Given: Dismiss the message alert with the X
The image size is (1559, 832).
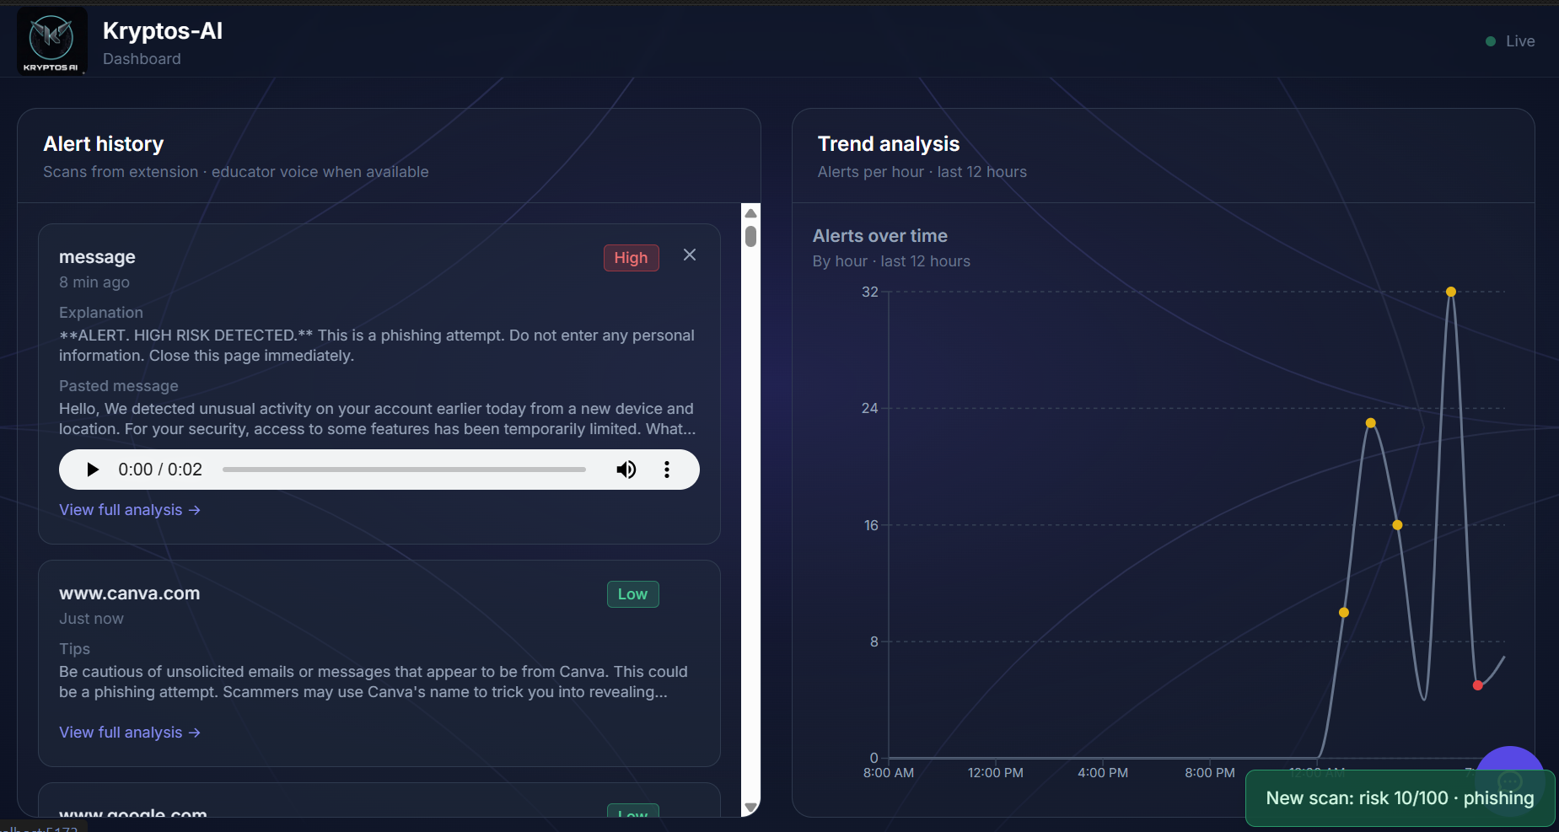Looking at the screenshot, I should [x=690, y=255].
